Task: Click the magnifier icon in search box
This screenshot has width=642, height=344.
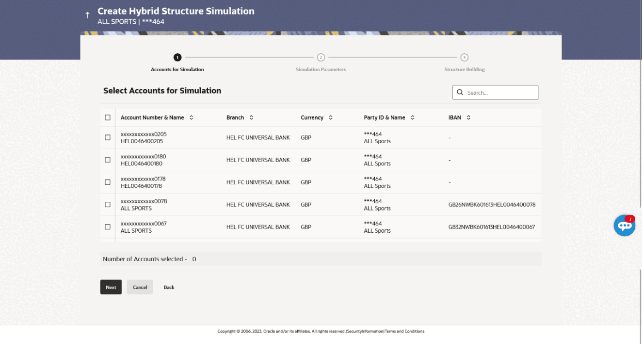Action: (460, 92)
